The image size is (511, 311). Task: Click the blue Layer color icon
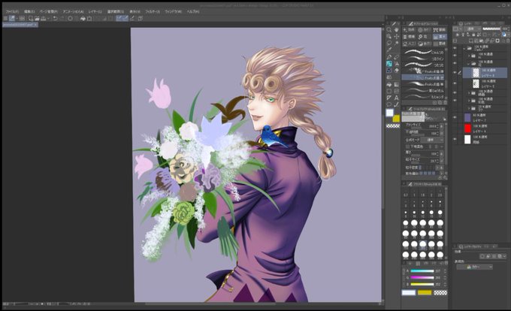pos(504,35)
